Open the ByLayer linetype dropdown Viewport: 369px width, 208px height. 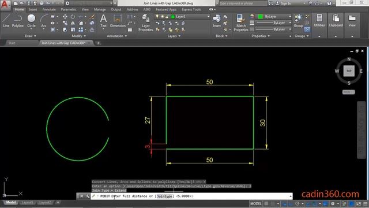pos(274,29)
